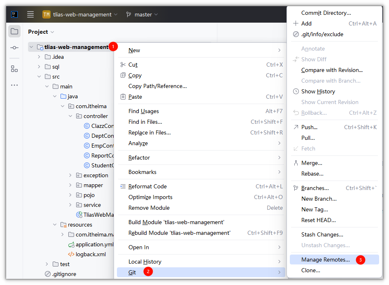
Task: Click the .gitignore file icon
Action: point(48,274)
